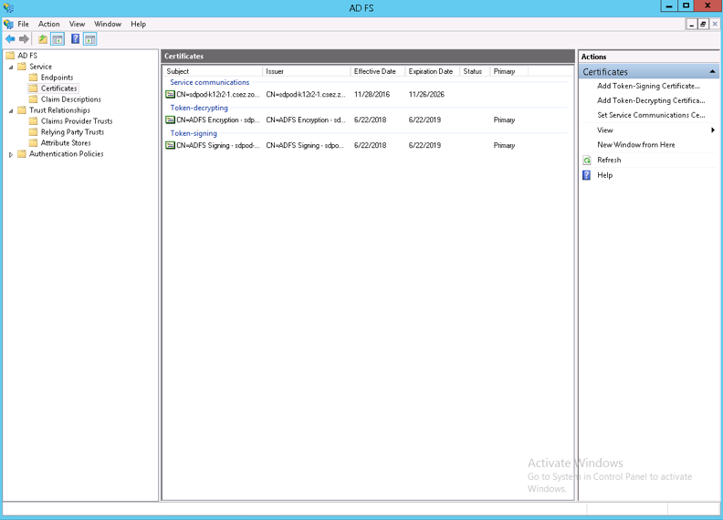Click the blue Help toolbar icon
723x520 pixels.
[x=75, y=39]
